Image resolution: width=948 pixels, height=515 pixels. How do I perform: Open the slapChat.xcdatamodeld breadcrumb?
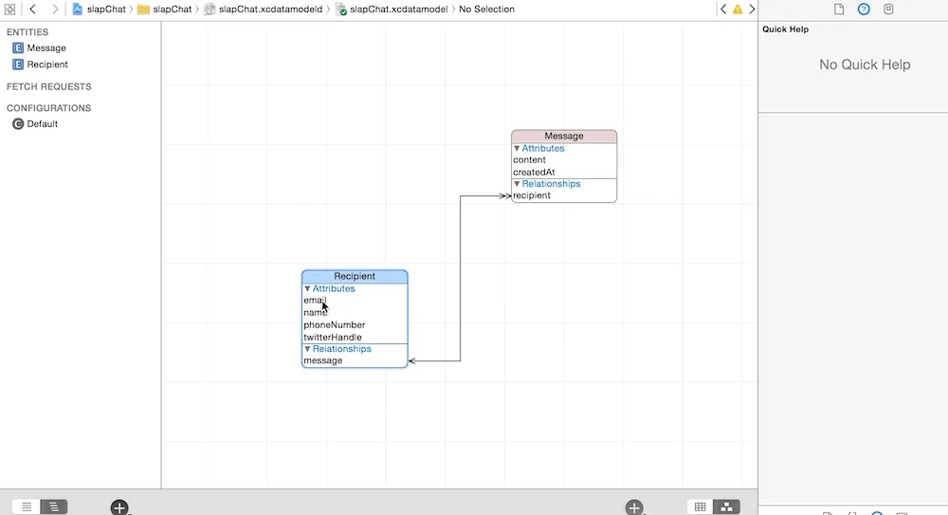point(263,9)
